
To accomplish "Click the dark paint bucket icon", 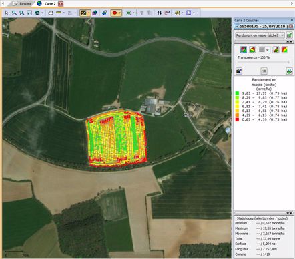I will tap(239, 71).
